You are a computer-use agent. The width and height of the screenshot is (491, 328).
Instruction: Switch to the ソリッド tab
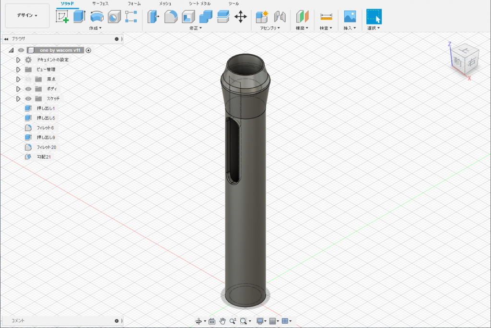pos(67,4)
